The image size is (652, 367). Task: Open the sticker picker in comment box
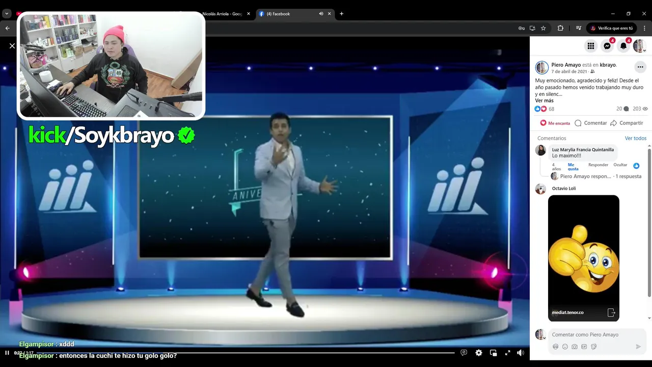(594, 347)
